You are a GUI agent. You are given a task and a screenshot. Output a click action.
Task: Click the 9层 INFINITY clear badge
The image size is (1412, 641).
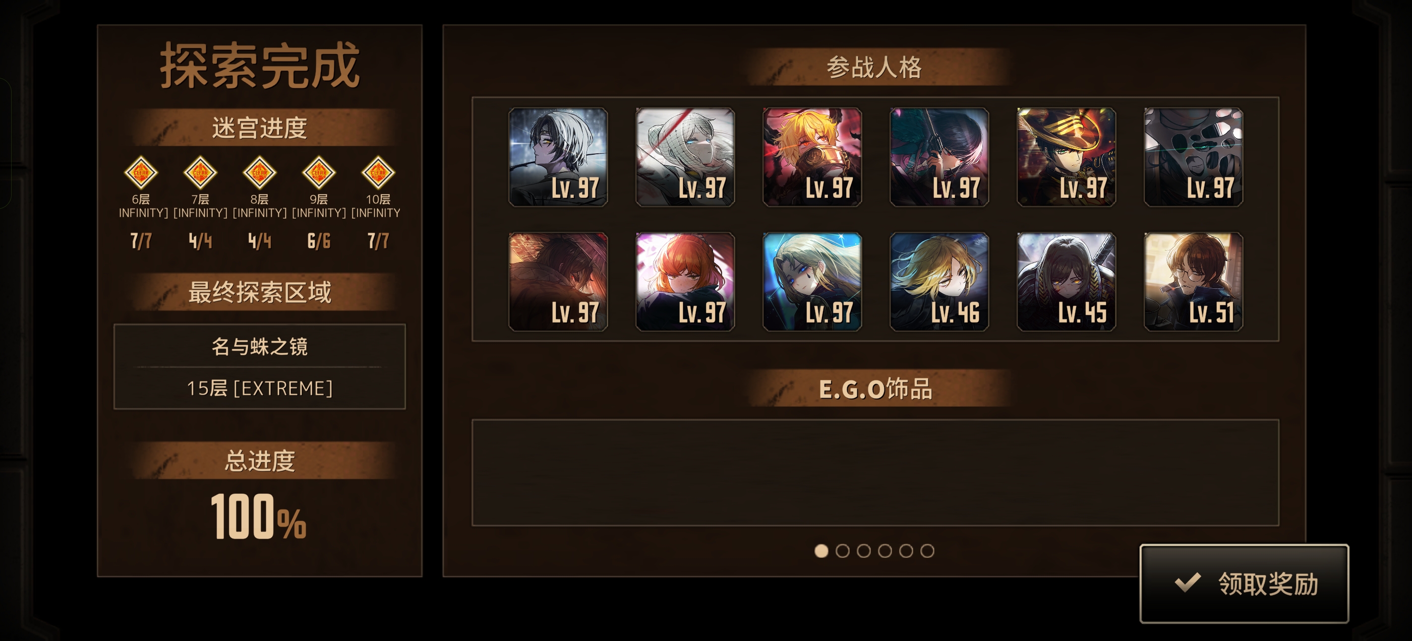click(319, 172)
